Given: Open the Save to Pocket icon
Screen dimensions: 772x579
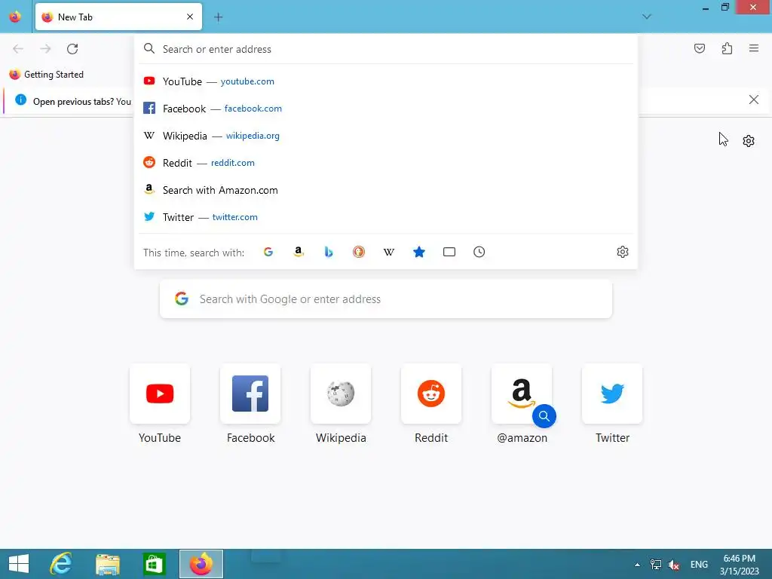Looking at the screenshot, I should click(x=699, y=48).
